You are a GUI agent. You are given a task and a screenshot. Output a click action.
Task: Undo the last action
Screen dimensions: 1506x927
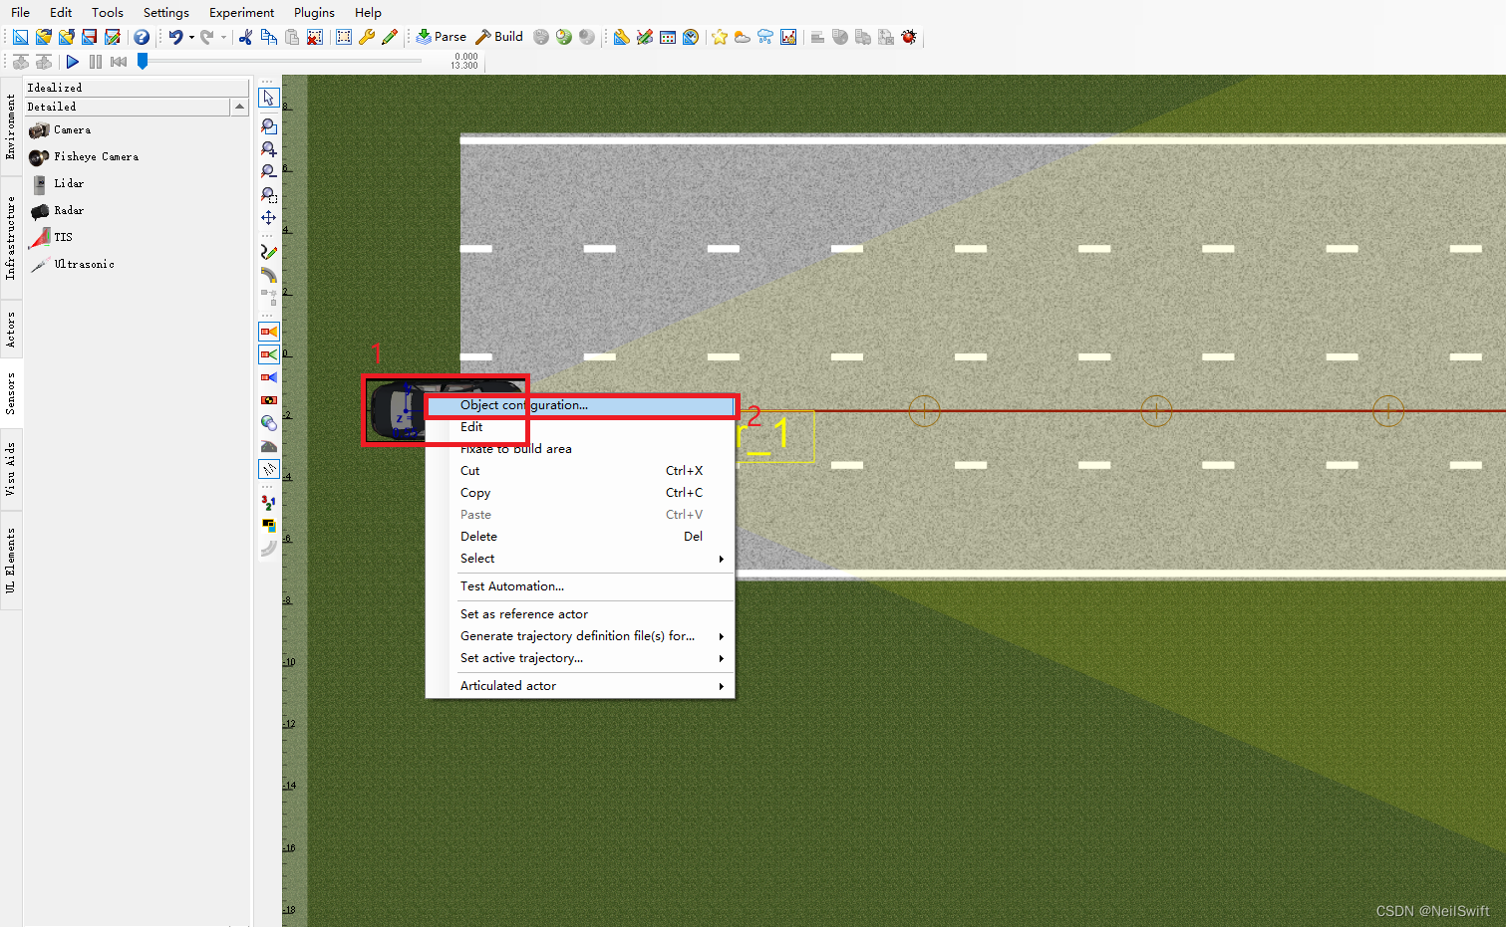click(x=175, y=37)
